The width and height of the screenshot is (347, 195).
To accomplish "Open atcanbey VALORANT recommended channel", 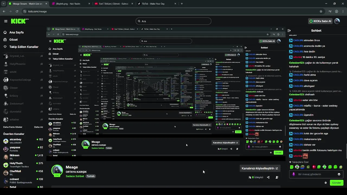I will coord(23,141).
